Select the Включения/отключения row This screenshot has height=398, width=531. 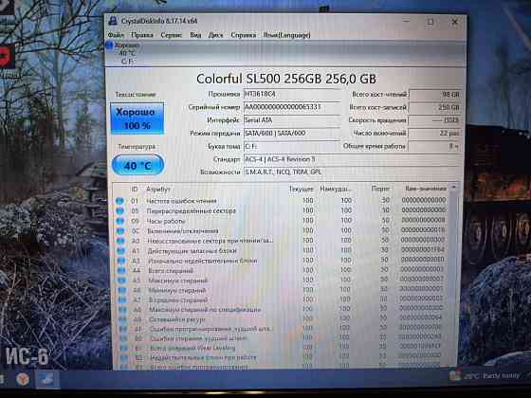pyautogui.click(x=281, y=231)
